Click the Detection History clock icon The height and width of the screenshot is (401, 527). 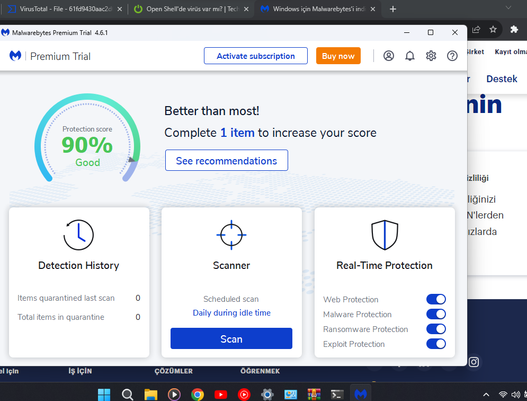click(x=78, y=234)
